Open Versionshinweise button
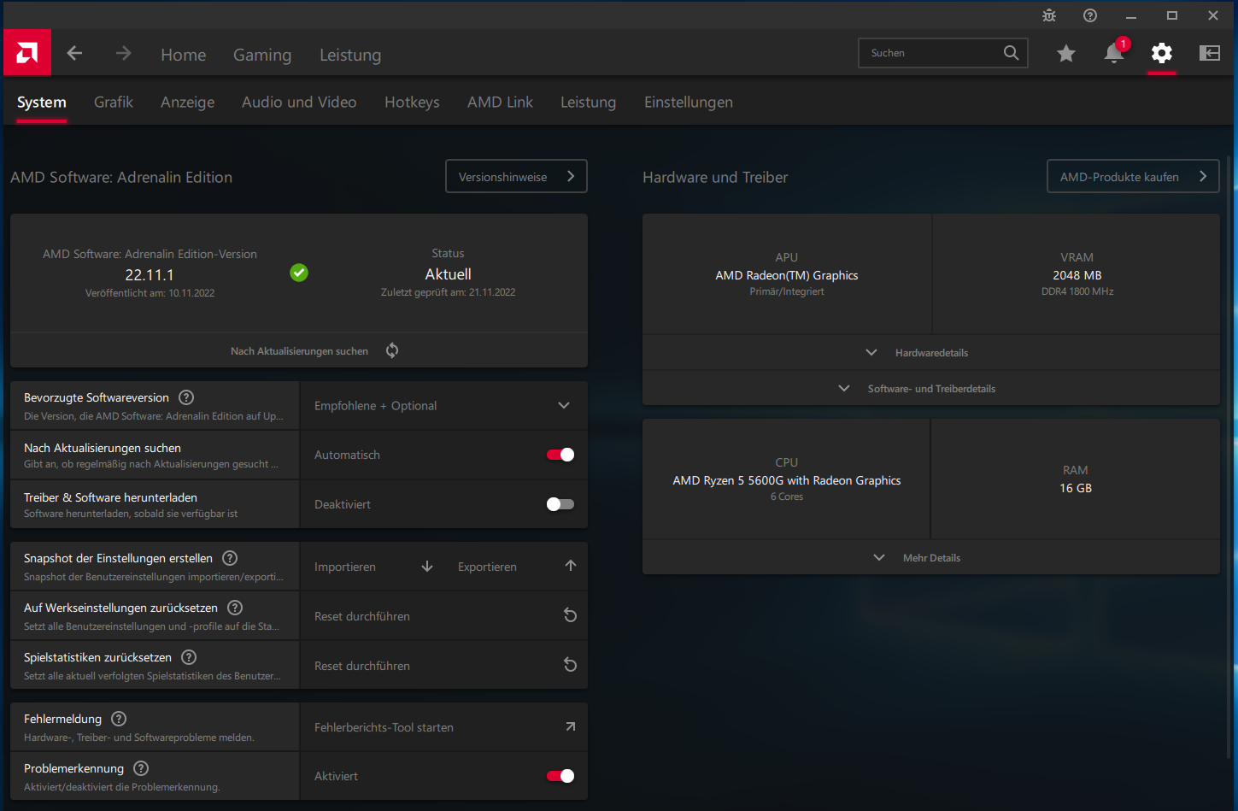This screenshot has height=811, width=1238. tap(516, 176)
